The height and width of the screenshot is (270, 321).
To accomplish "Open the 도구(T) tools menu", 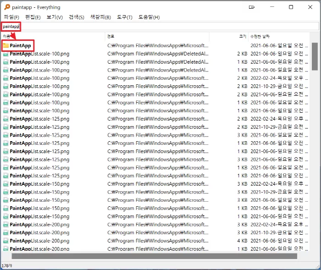I will tap(124, 17).
